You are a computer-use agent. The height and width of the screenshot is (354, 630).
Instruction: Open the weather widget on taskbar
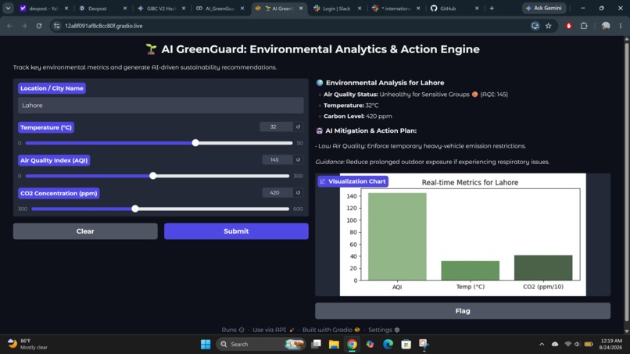click(28, 344)
